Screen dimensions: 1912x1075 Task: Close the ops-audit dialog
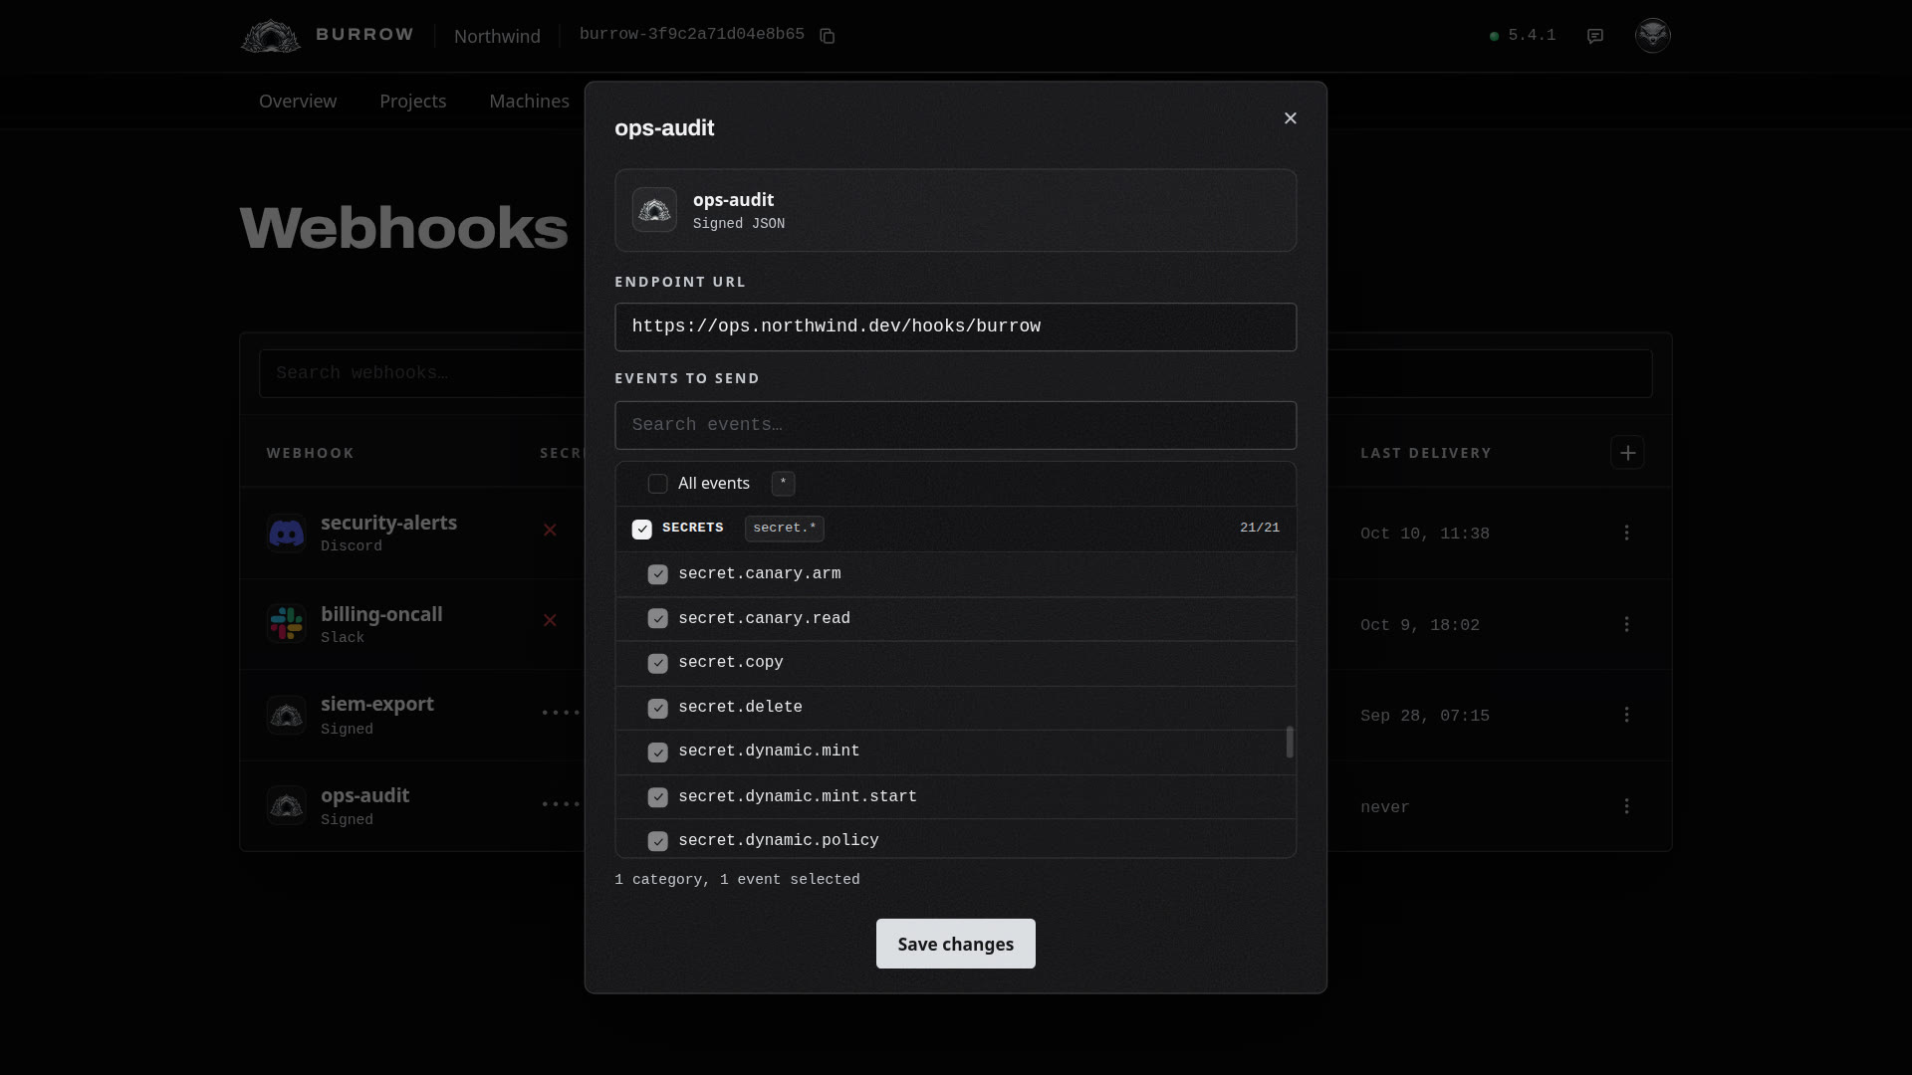point(1291,118)
